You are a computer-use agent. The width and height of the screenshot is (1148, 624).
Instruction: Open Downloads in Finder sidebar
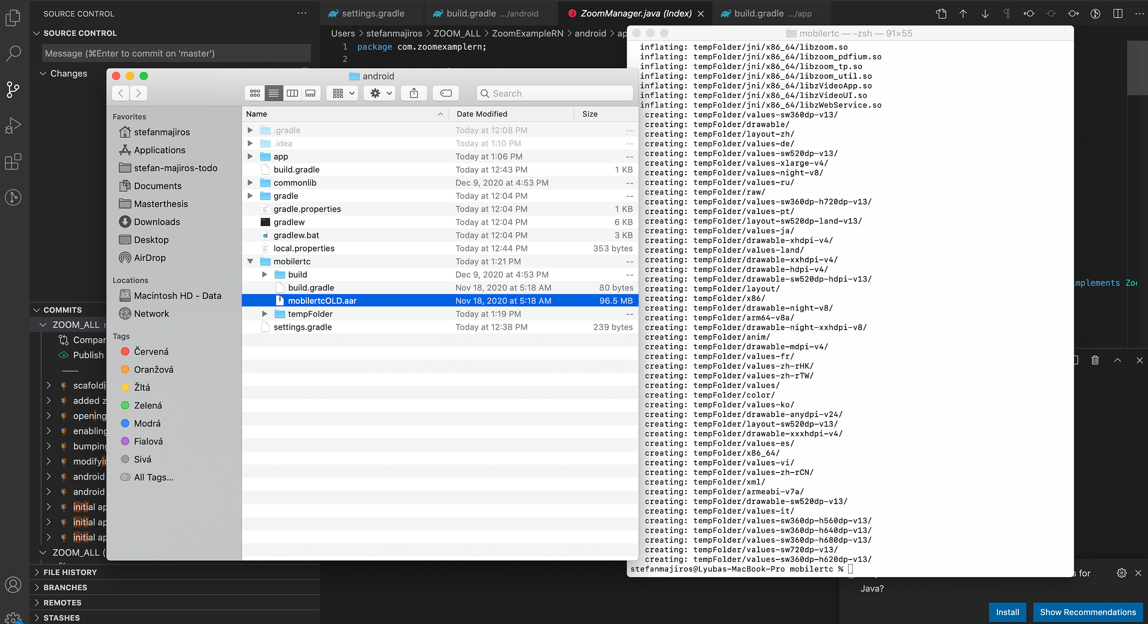coord(156,222)
